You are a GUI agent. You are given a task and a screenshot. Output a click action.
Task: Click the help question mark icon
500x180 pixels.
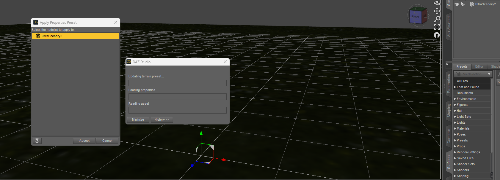point(37,141)
